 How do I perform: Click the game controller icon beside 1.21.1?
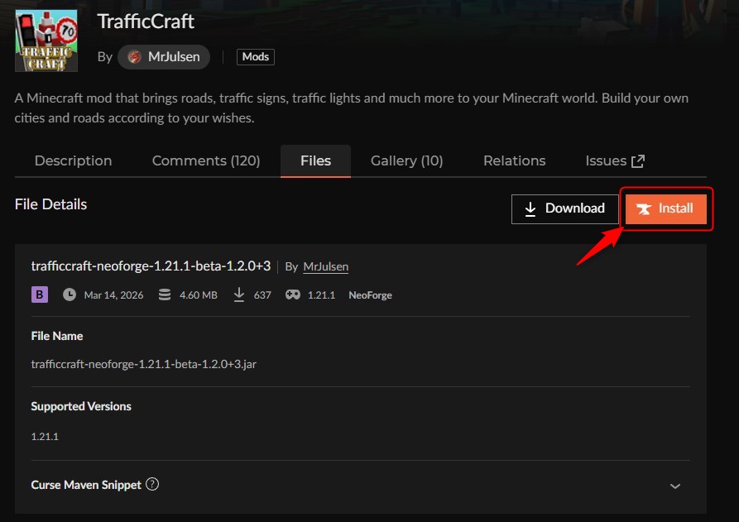coord(293,295)
